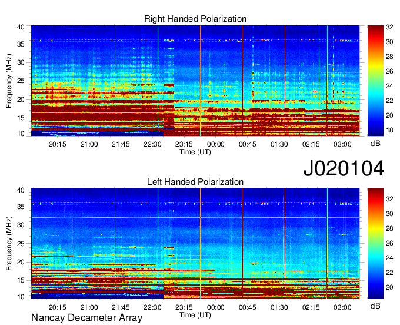This screenshot has width=400, height=325.
Task: Click the Right Handed plot's colorbar
Action: point(375,81)
